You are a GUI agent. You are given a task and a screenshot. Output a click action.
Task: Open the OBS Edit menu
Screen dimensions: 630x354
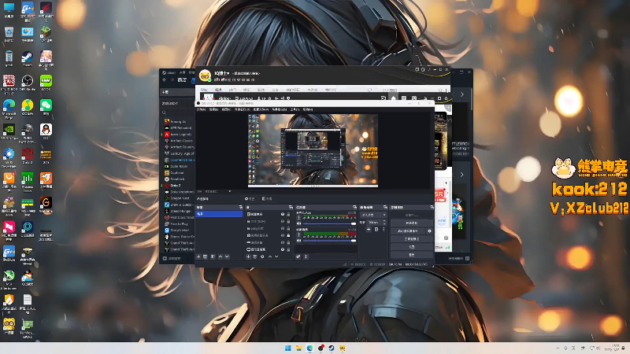213,109
